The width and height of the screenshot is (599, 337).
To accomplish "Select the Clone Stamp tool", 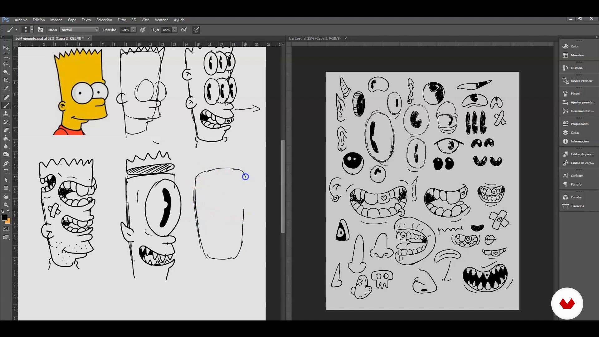I will (6, 114).
